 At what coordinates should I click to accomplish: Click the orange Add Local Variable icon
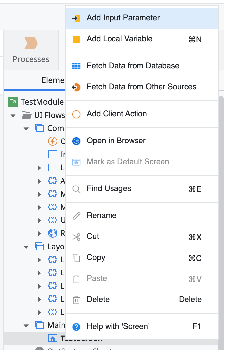[76, 39]
